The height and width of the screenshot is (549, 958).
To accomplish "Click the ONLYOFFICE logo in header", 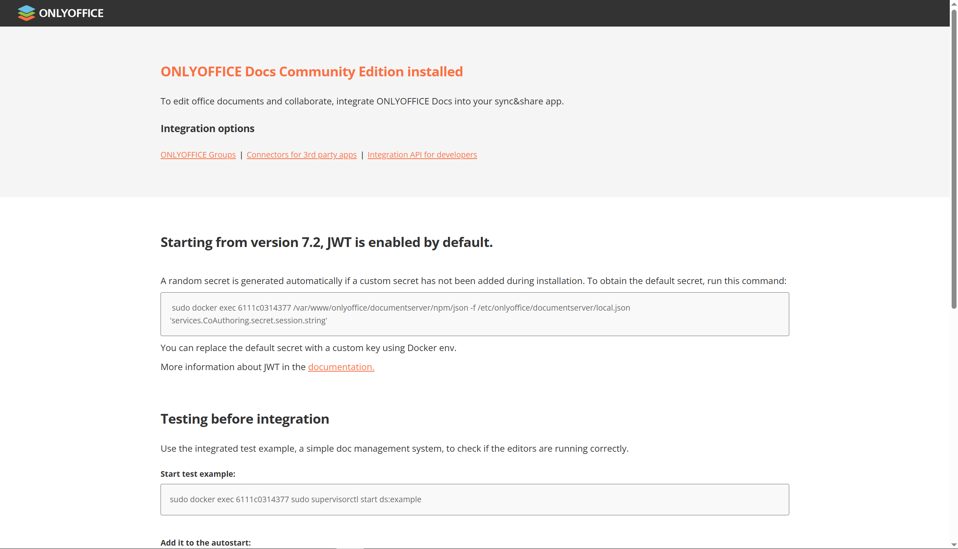I will click(x=60, y=13).
